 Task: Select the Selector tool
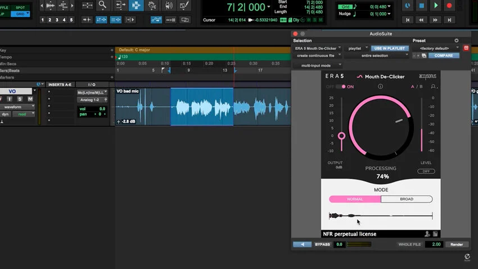(136, 5)
